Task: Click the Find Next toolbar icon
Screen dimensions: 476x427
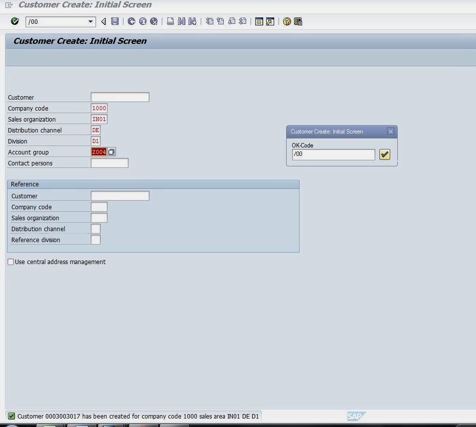Action: [x=193, y=21]
